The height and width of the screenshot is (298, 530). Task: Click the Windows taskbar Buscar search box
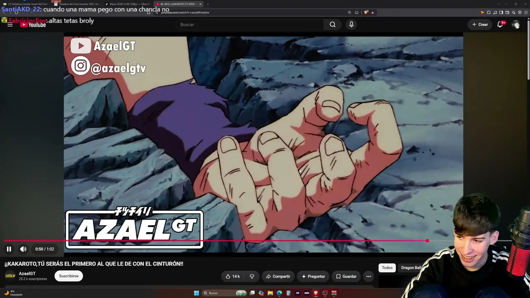tap(224, 293)
